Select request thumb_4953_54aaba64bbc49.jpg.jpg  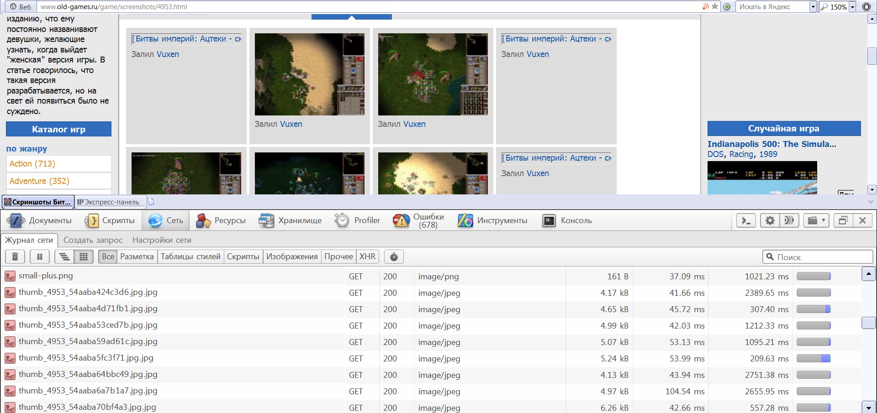click(x=432, y=375)
